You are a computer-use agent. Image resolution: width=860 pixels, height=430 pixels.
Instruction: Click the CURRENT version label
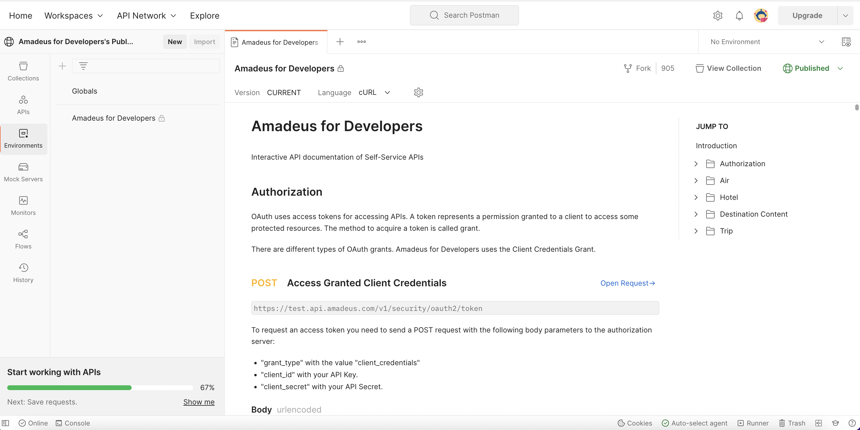pyautogui.click(x=284, y=92)
